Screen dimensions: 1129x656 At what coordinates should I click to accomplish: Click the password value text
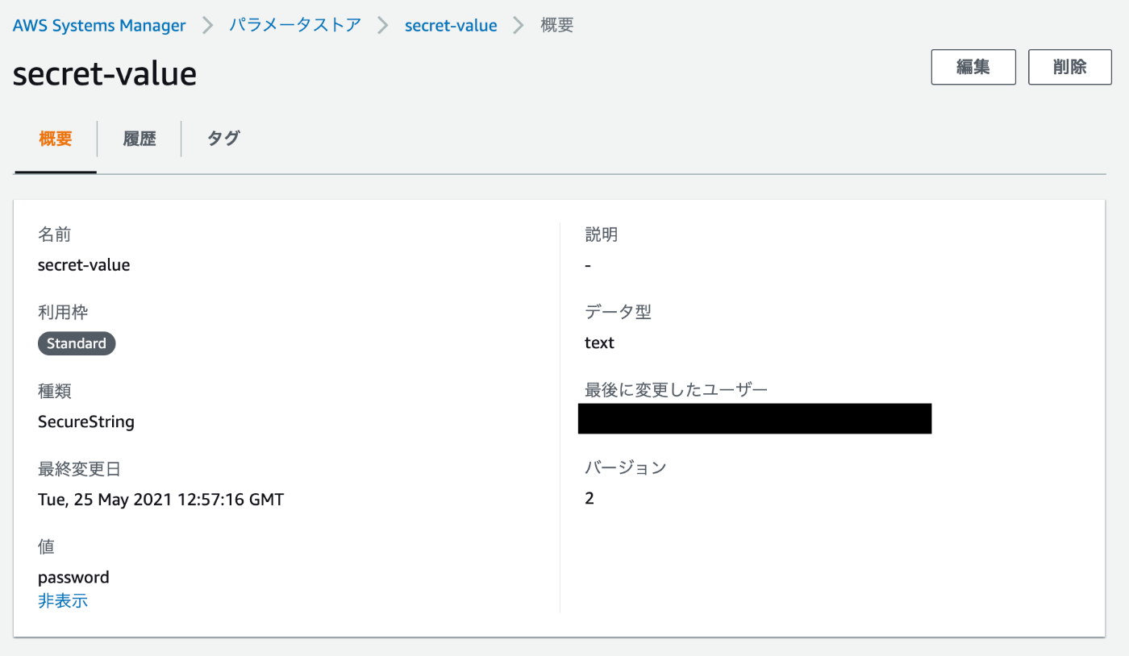coord(73,577)
